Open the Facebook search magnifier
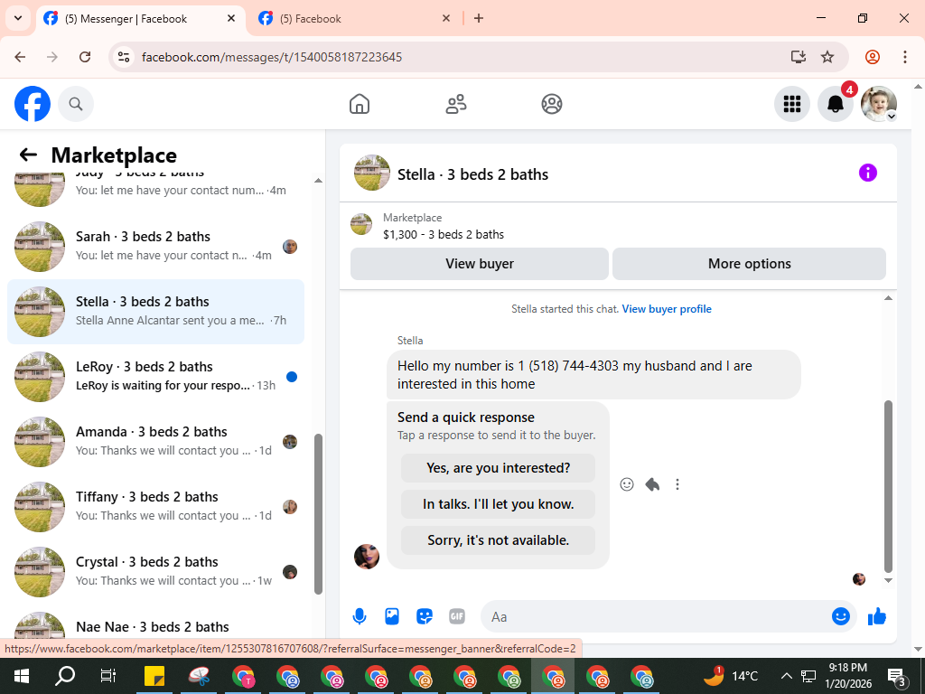The height and width of the screenshot is (694, 925). pyautogui.click(x=76, y=104)
